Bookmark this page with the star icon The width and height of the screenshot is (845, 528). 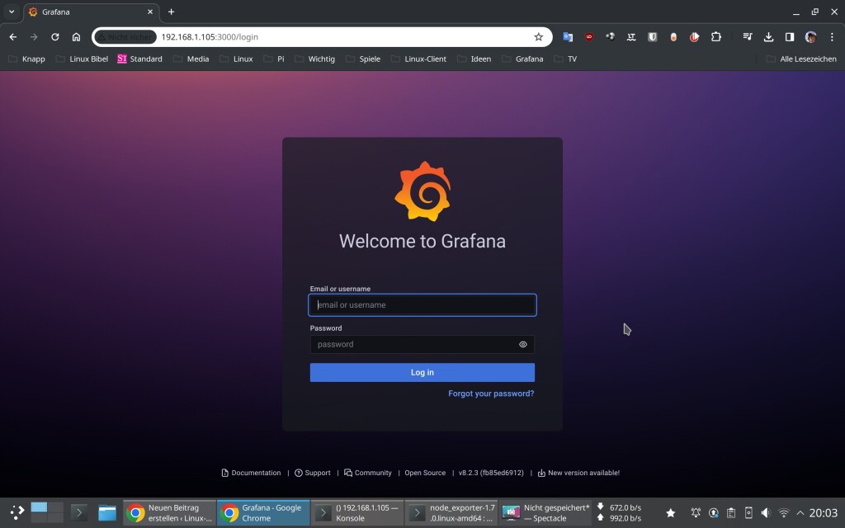[x=538, y=36]
